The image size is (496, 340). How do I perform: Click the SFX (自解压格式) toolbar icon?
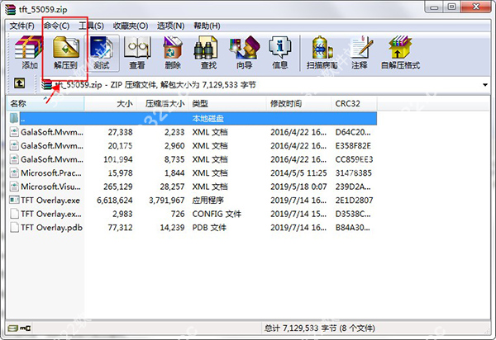(400, 48)
